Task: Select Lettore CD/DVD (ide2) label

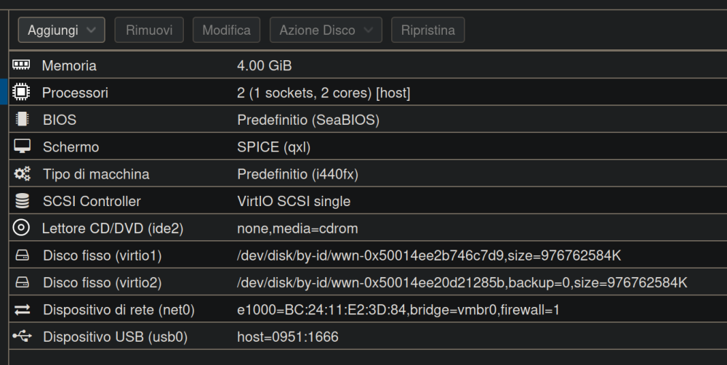Action: pos(113,229)
